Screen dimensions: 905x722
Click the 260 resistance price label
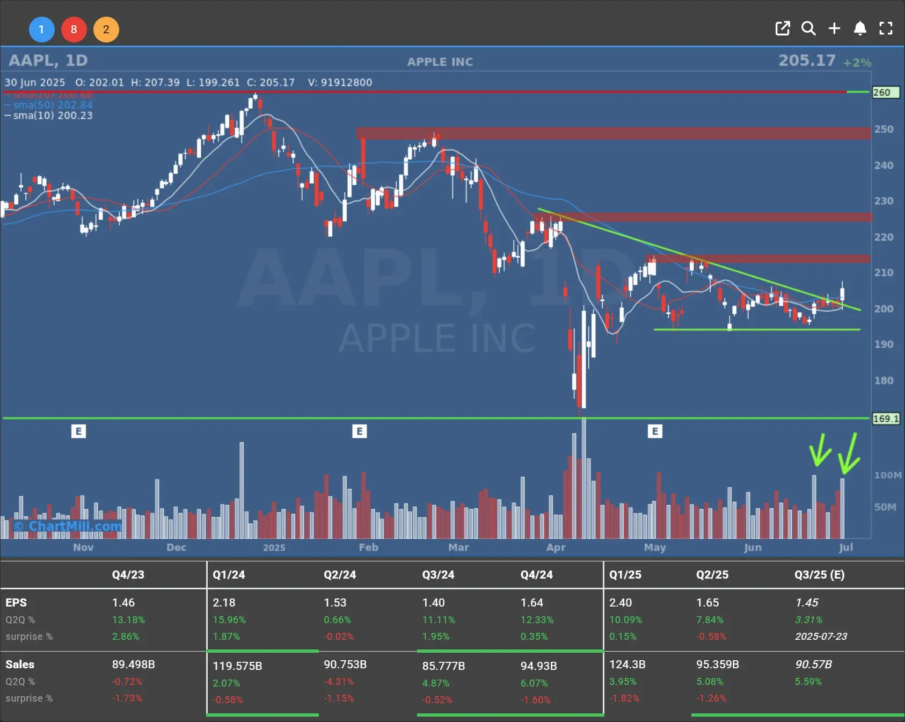[885, 92]
